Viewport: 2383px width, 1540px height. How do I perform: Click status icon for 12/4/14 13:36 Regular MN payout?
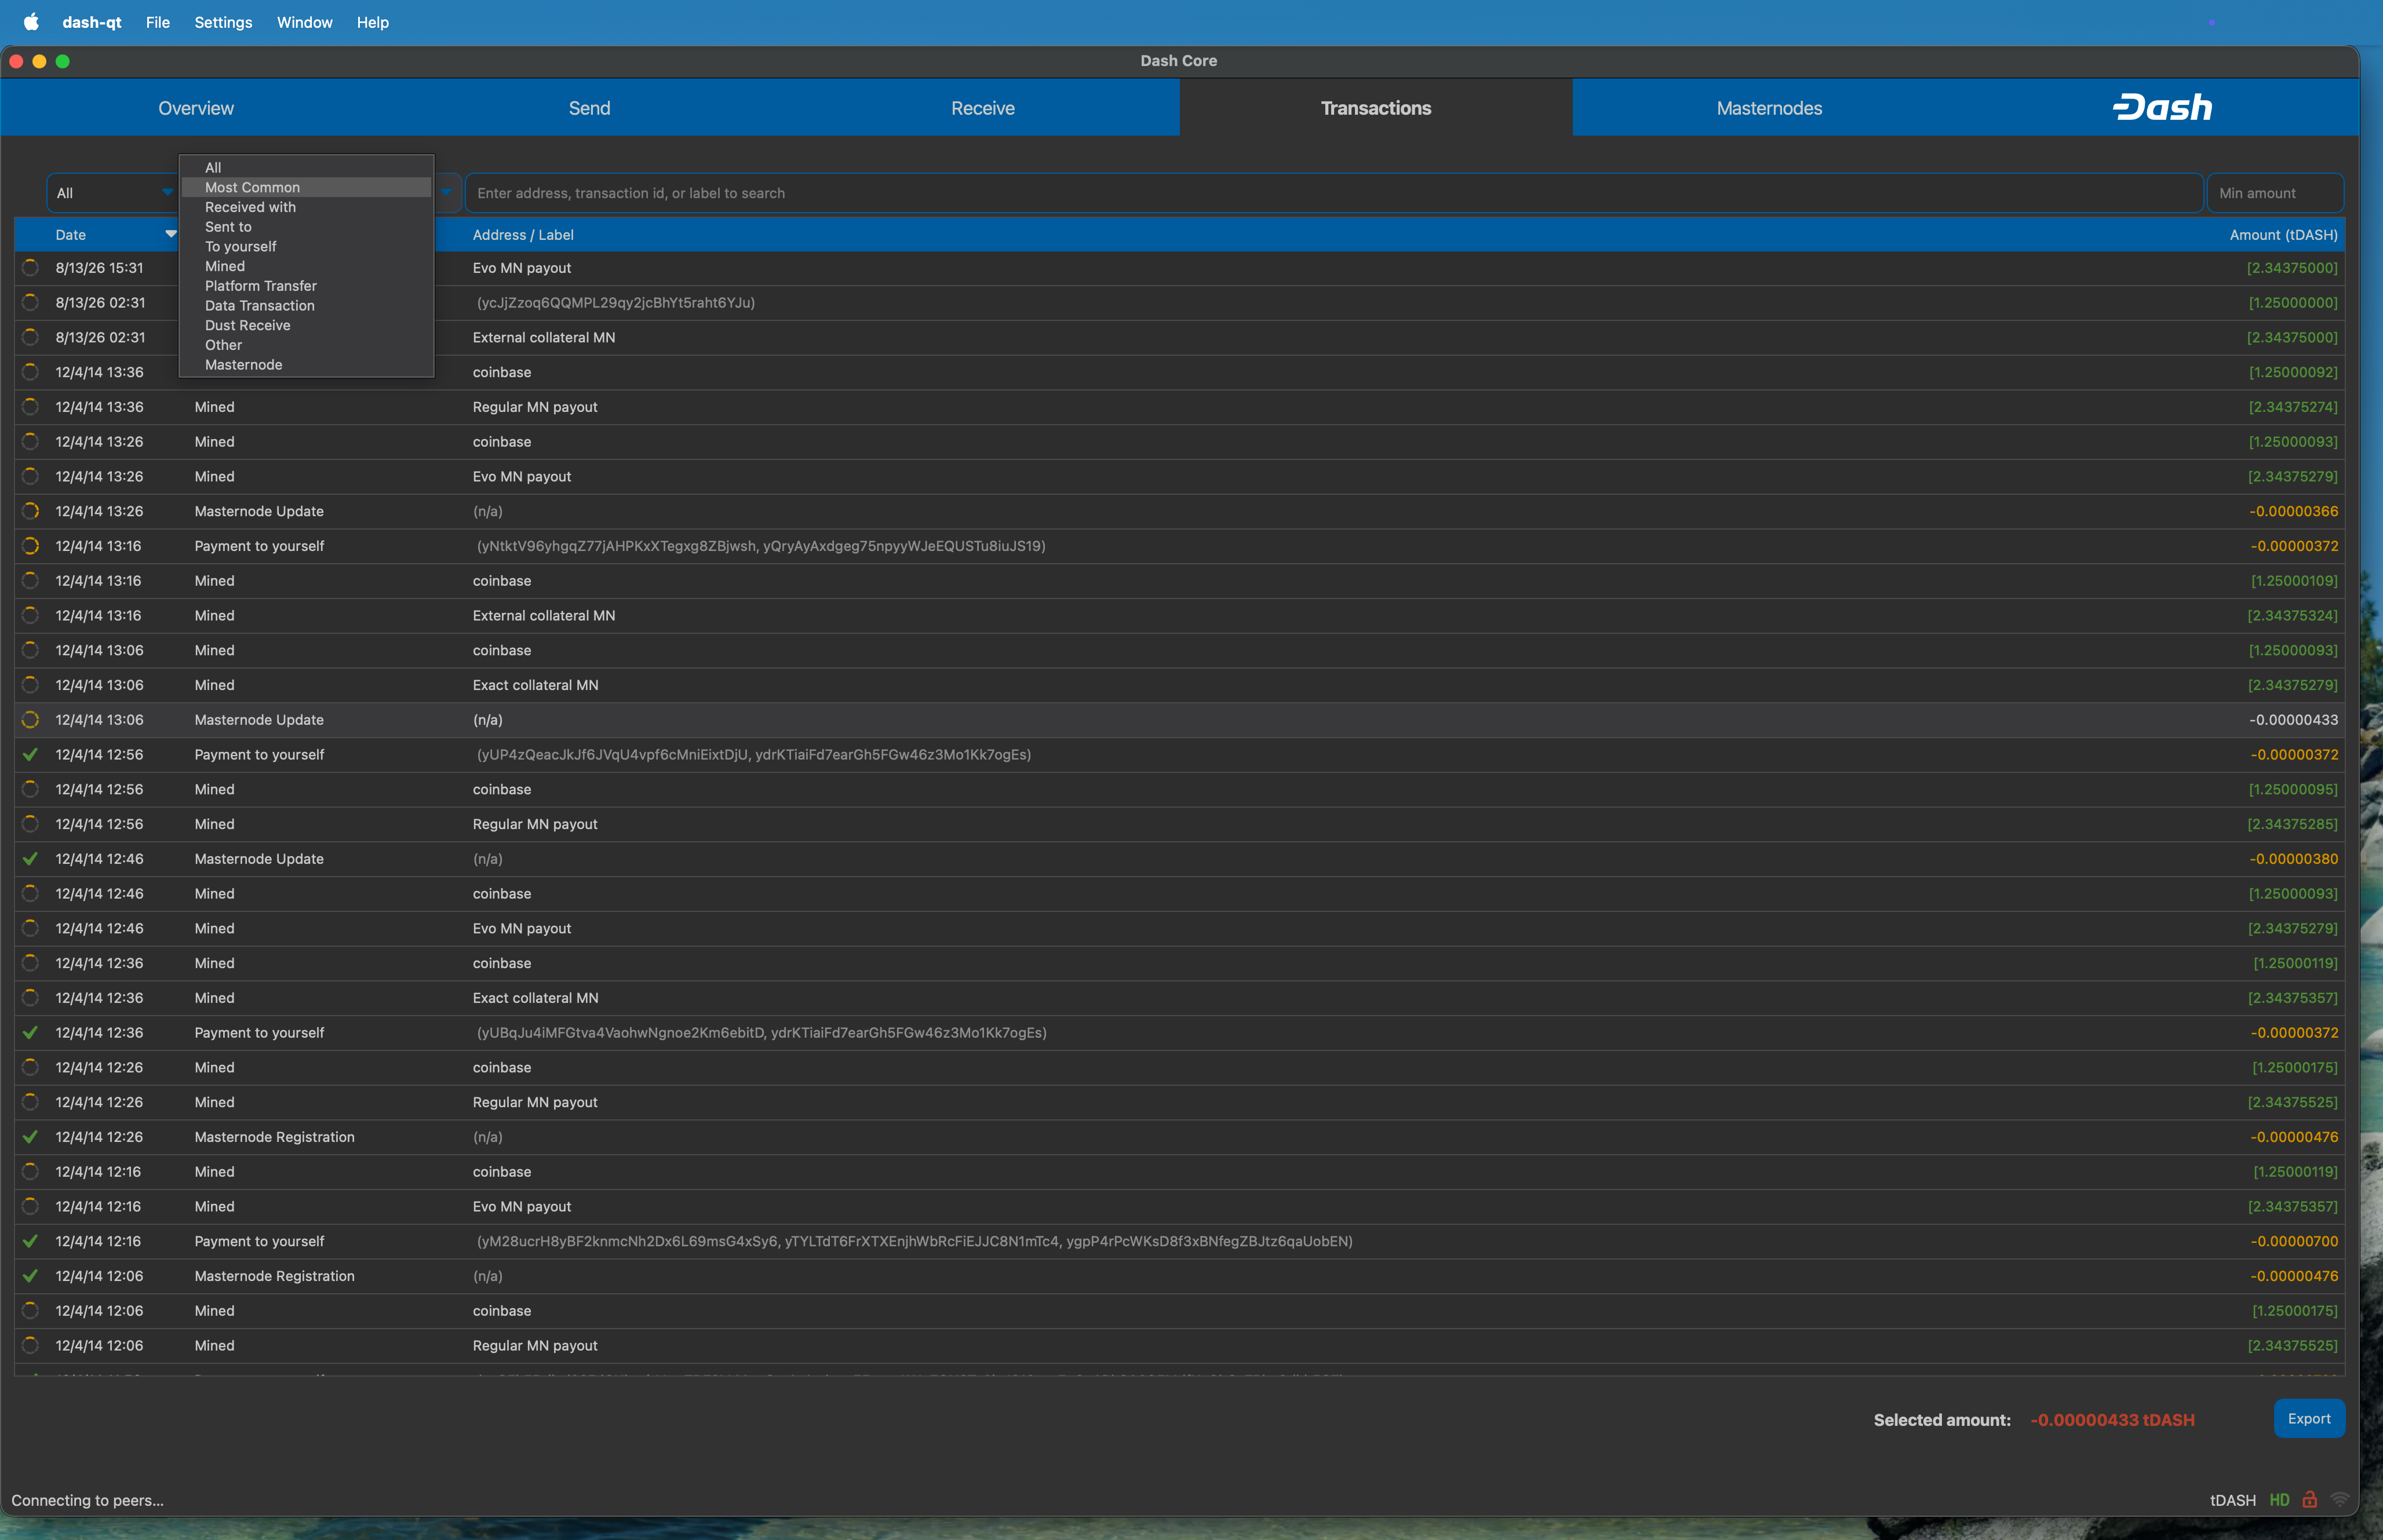[31, 407]
